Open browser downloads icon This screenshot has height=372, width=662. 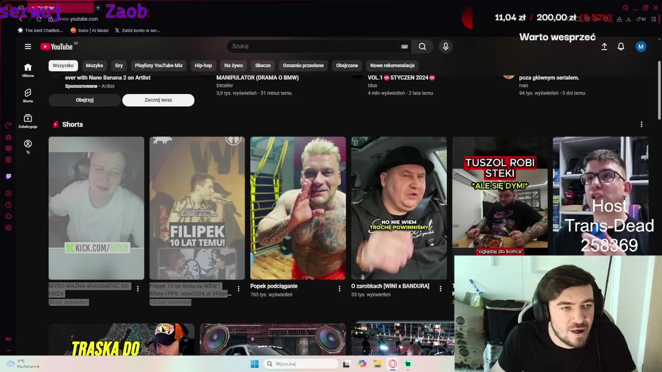point(628,19)
